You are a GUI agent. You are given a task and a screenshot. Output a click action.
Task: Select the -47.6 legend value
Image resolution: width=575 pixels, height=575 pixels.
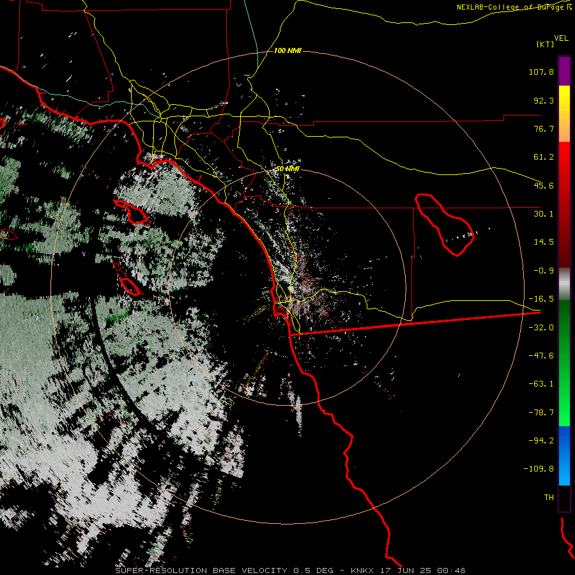541,356
